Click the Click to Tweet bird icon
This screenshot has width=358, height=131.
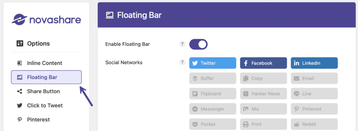(x=20, y=105)
